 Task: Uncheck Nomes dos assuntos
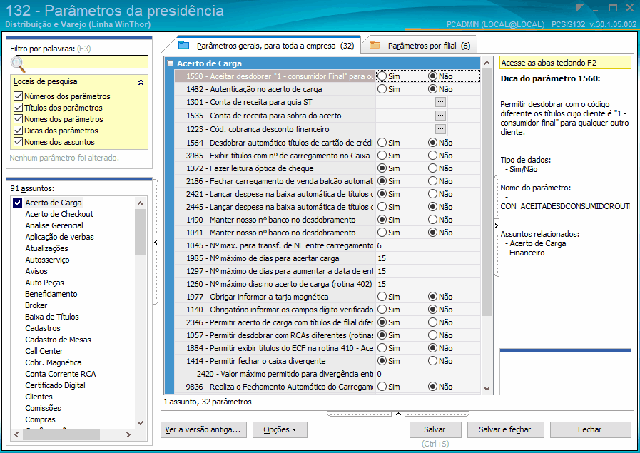(x=18, y=142)
